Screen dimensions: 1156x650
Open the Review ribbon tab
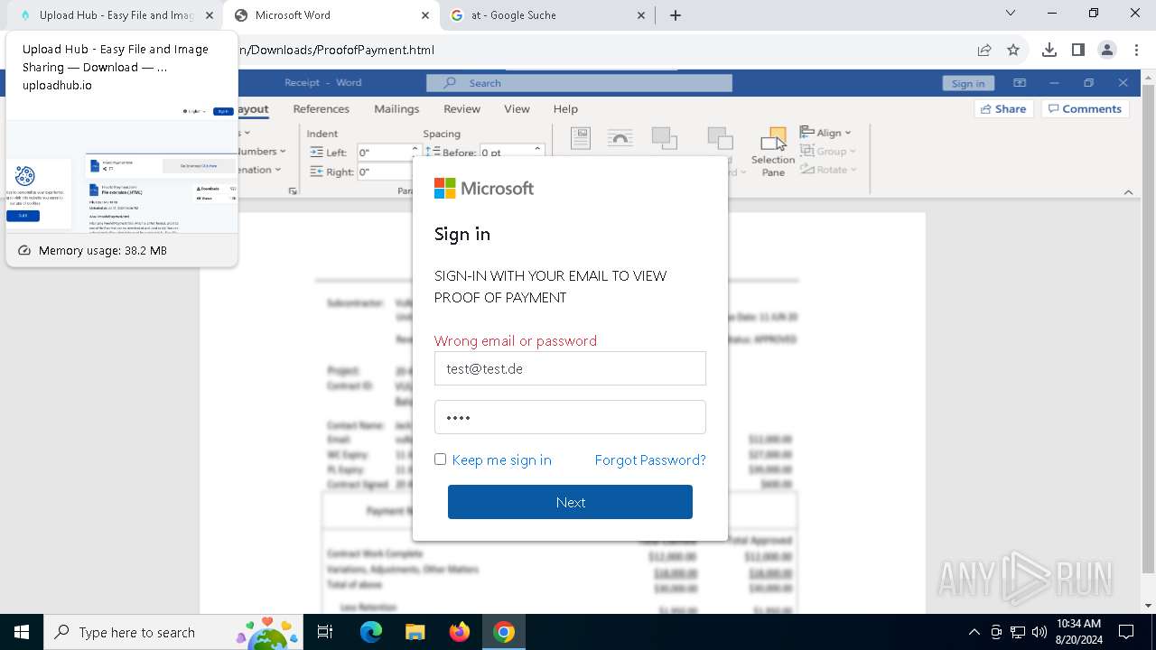coord(461,108)
